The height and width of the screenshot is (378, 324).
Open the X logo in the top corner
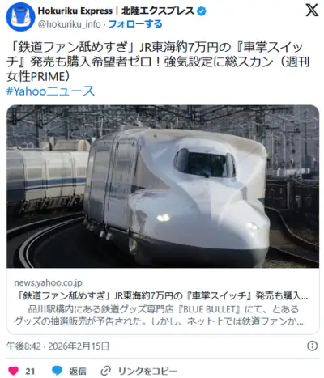click(x=312, y=11)
